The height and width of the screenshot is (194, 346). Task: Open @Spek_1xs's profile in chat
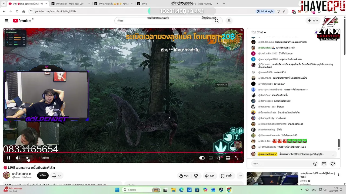tap(264, 141)
